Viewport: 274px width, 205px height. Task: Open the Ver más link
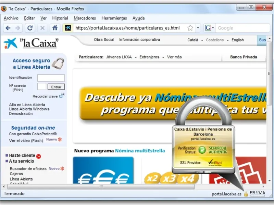tap(174, 57)
